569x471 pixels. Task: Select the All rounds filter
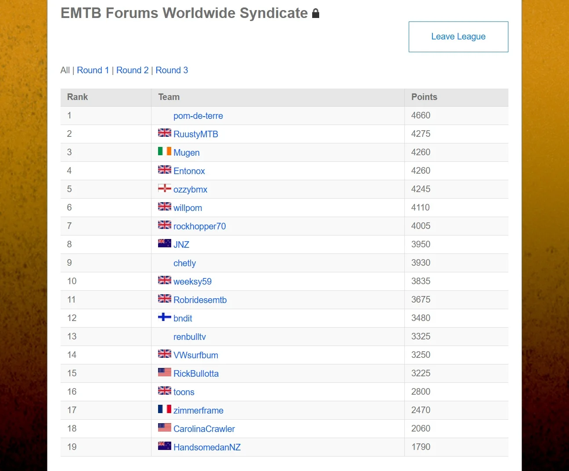(x=65, y=70)
